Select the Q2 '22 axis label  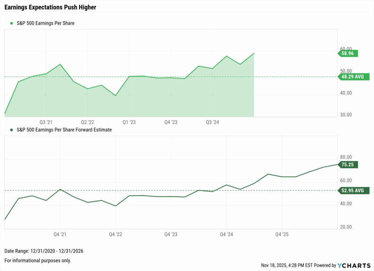pyautogui.click(x=88, y=122)
